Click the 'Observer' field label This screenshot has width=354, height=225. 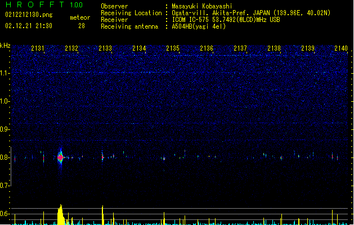click(x=114, y=6)
